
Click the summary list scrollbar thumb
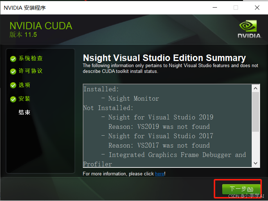coord(256,112)
